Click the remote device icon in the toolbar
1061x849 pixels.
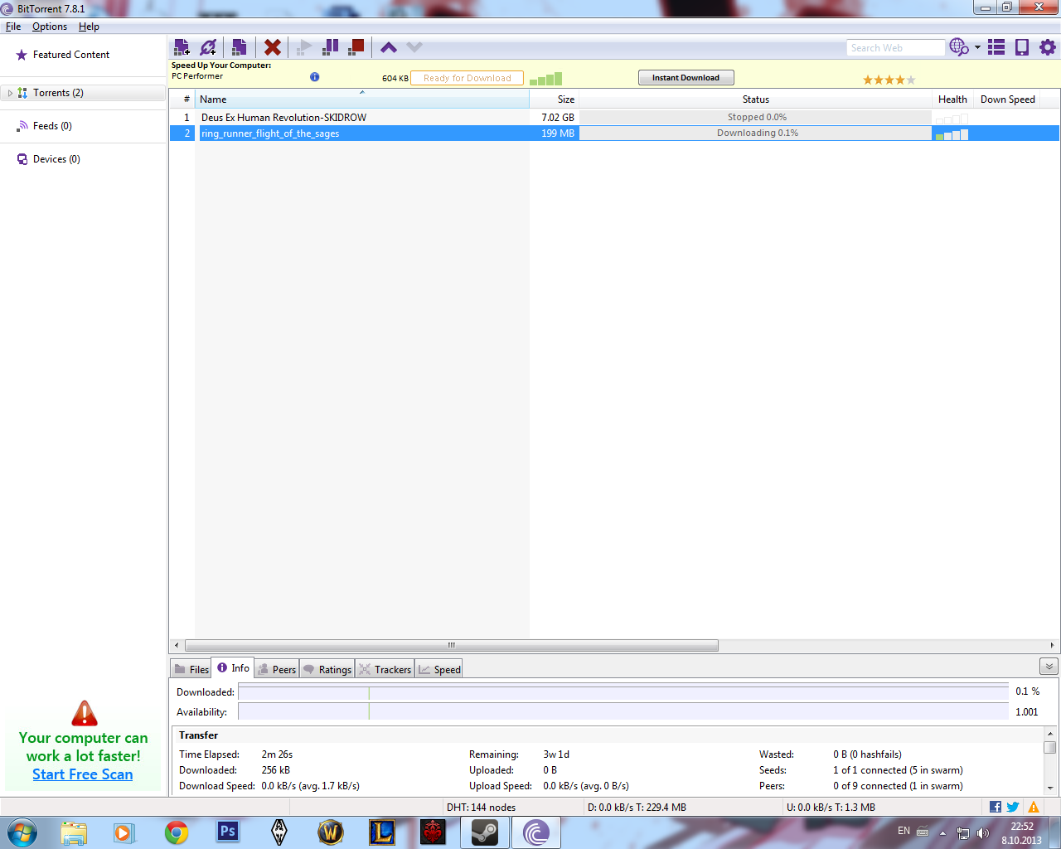(x=1022, y=47)
